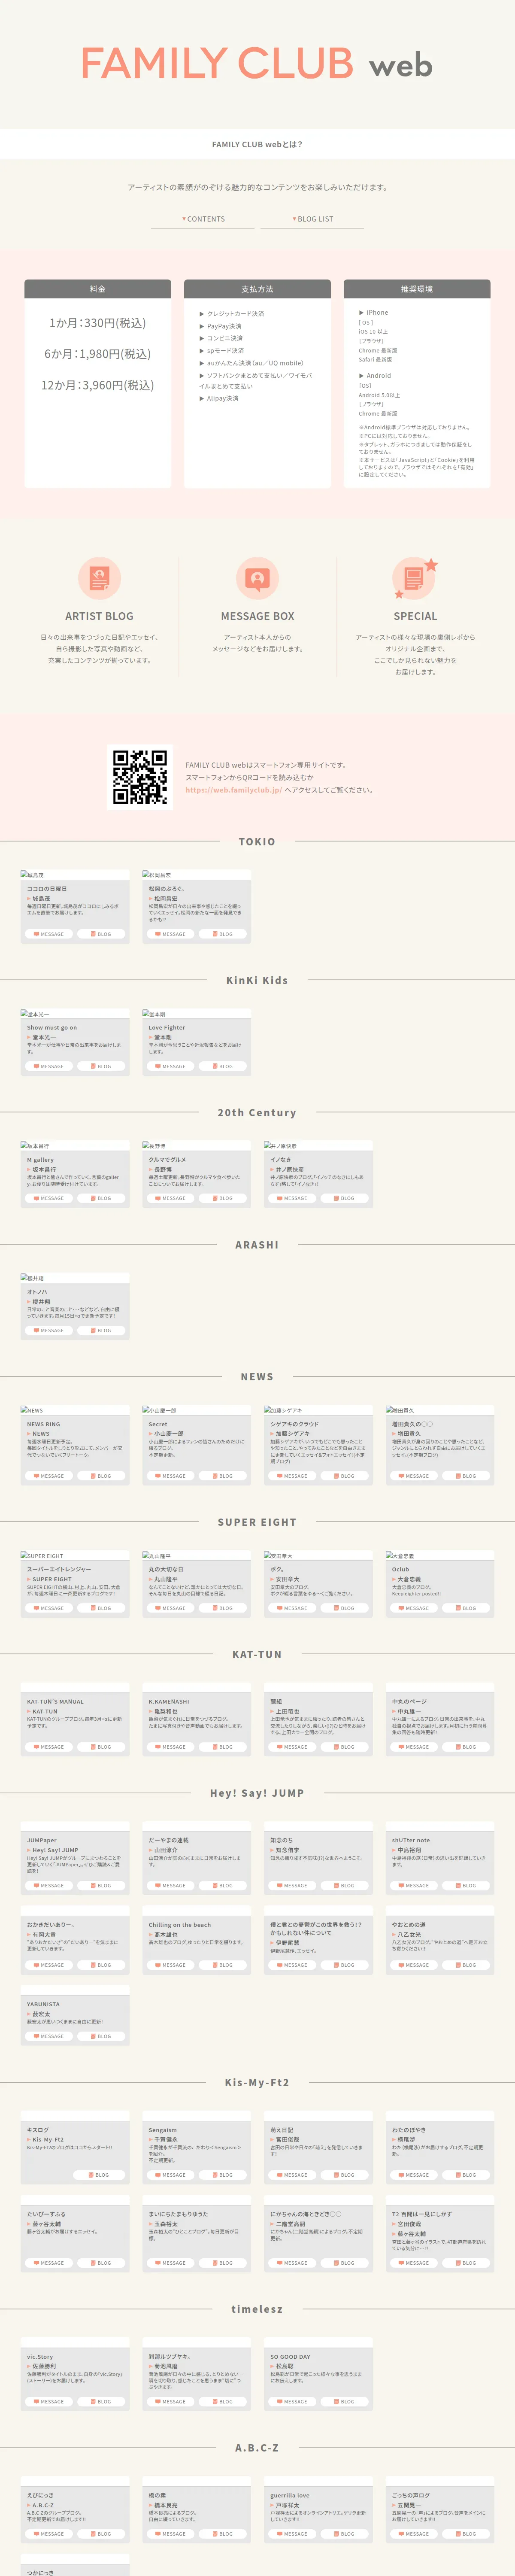Open BLOG for えびにっき
The width and height of the screenshot is (515, 2576).
click(x=101, y=2534)
